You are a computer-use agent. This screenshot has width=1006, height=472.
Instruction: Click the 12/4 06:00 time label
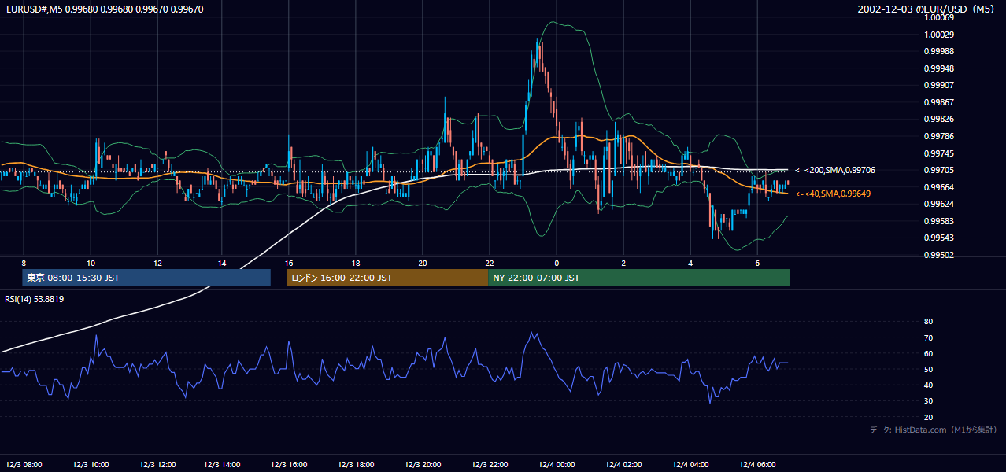757,464
